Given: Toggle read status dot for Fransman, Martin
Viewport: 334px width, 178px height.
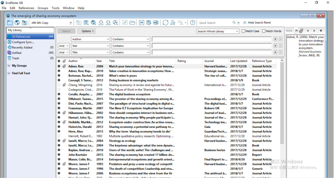Looking at the screenshot, I should pos(59,108).
